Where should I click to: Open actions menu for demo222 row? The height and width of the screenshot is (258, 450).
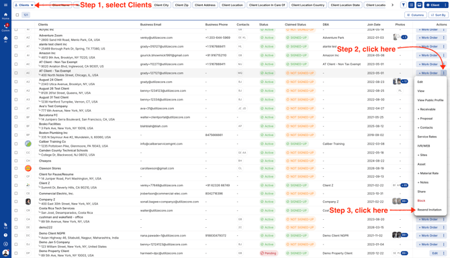[x=444, y=227]
